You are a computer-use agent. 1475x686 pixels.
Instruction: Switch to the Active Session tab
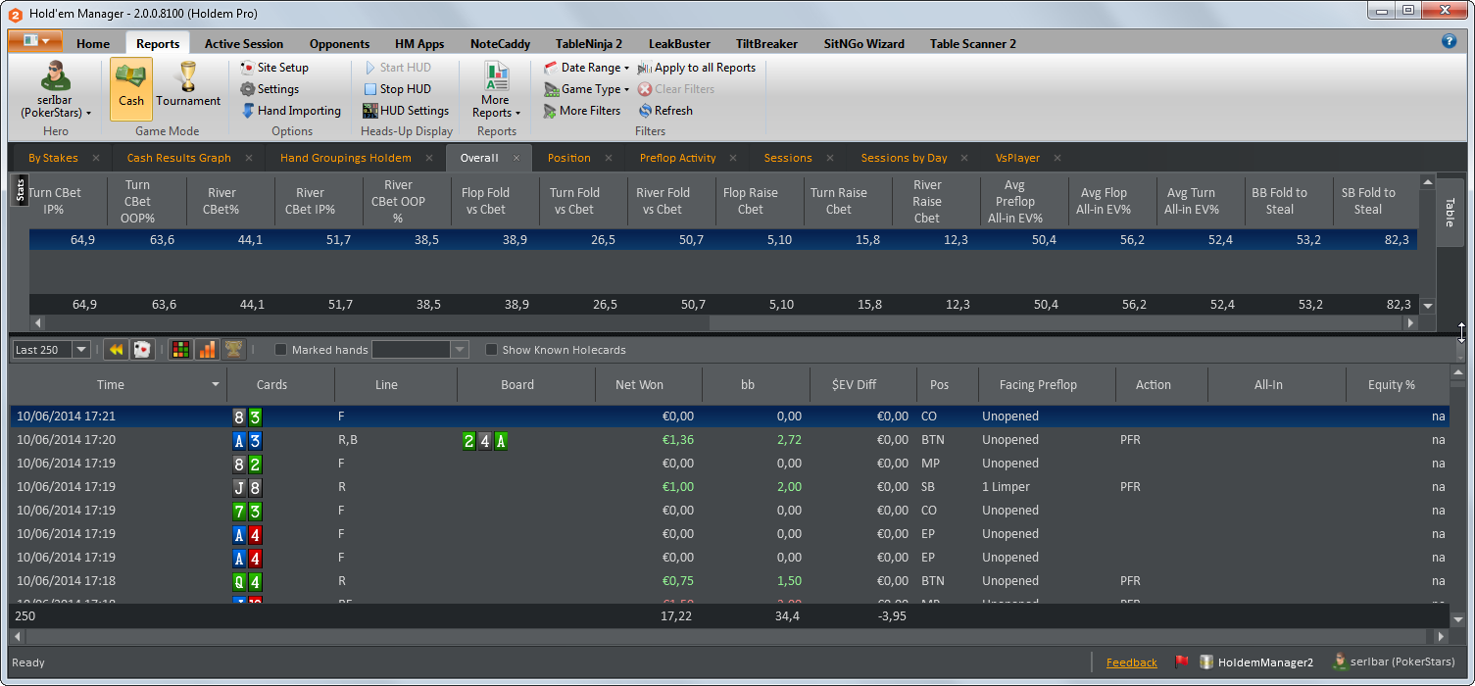pyautogui.click(x=244, y=43)
